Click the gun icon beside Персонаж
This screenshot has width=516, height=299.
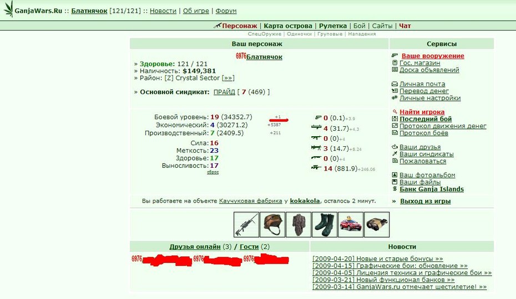pyautogui.click(x=217, y=25)
